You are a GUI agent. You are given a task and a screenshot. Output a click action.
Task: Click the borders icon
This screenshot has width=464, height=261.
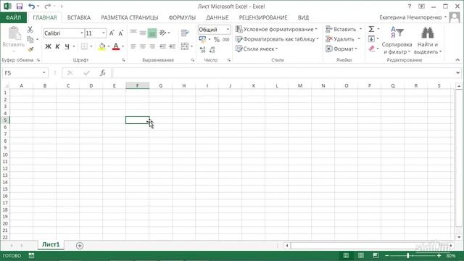(x=84, y=46)
